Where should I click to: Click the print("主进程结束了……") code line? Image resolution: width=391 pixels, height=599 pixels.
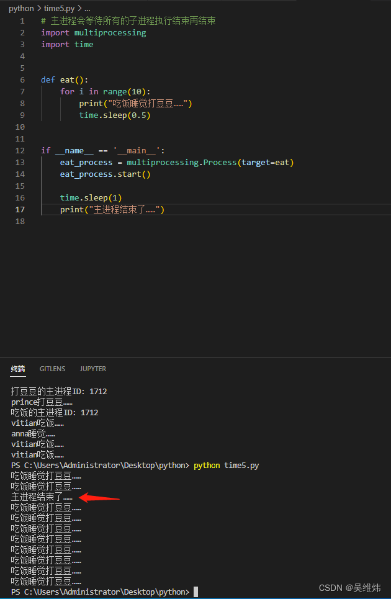[x=112, y=210]
